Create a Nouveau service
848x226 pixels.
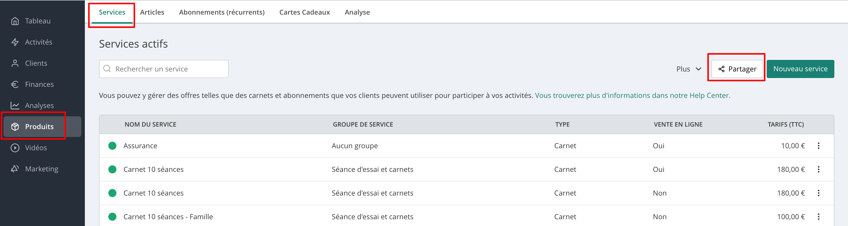(x=800, y=69)
